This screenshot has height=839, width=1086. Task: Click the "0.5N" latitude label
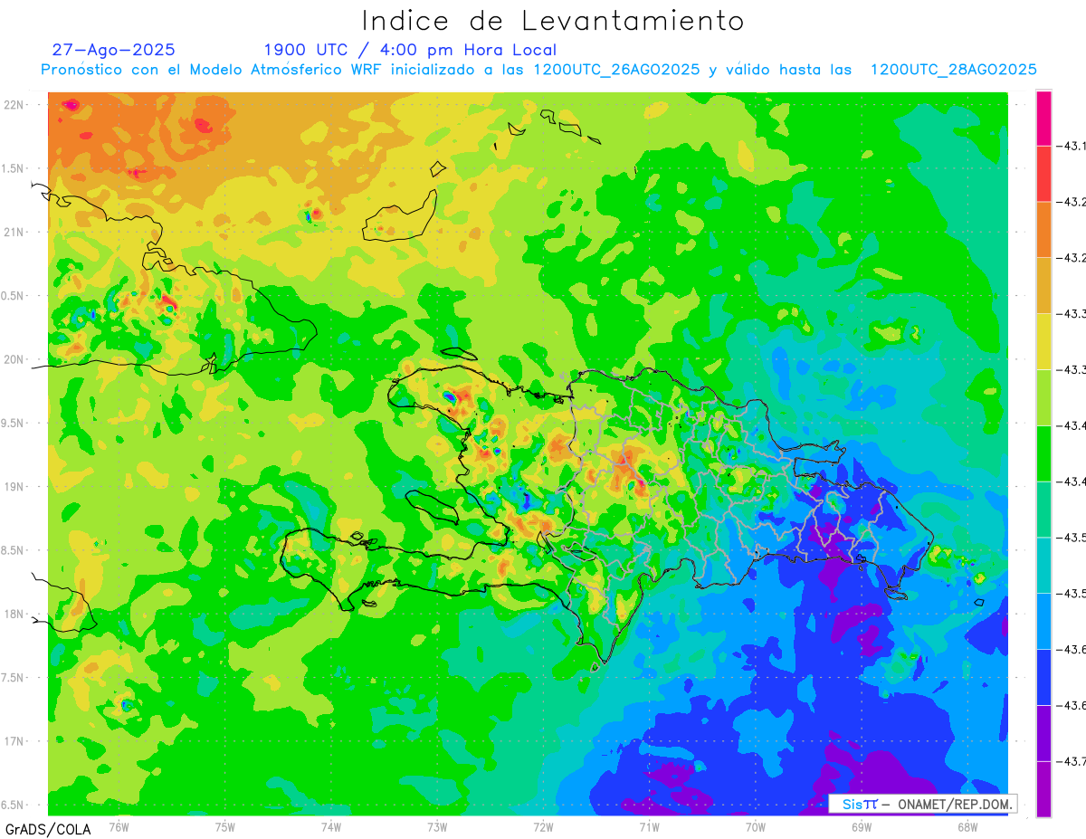pyautogui.click(x=14, y=296)
